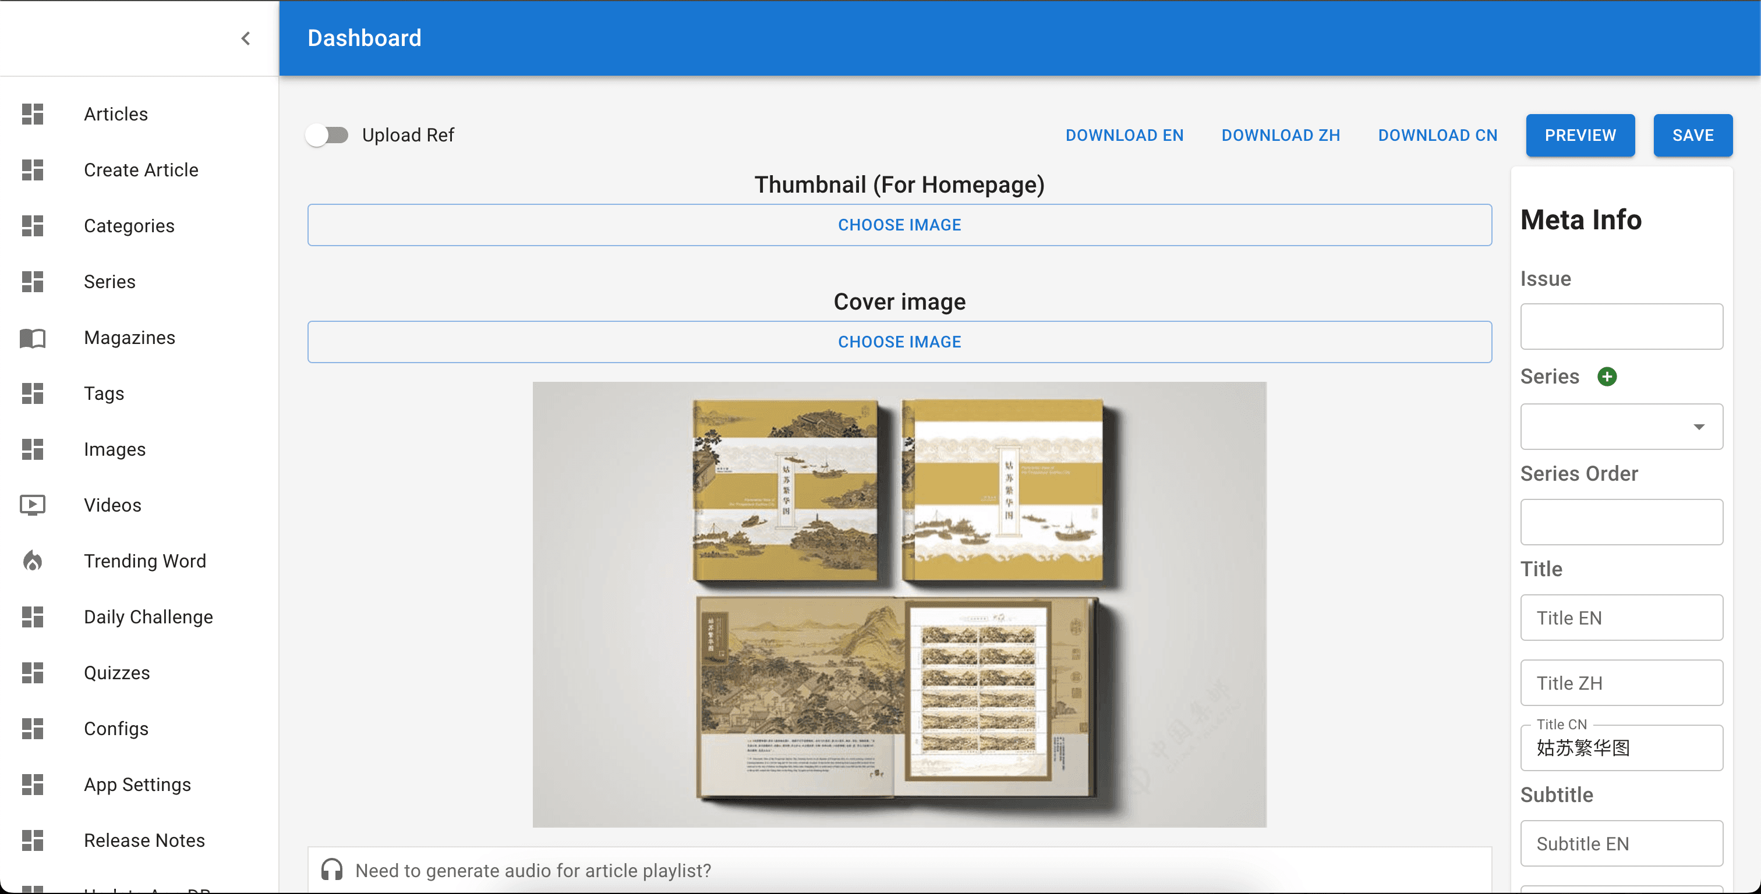Open Release Notes menu item
1761x894 pixels.
point(139,840)
